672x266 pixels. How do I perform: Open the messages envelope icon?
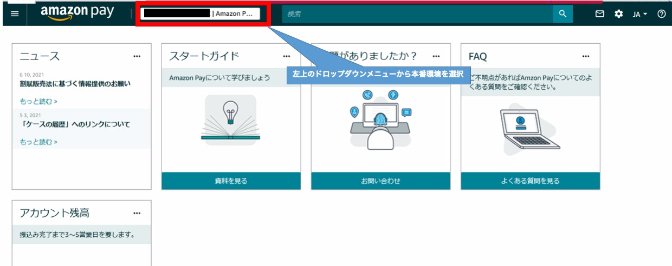599,14
